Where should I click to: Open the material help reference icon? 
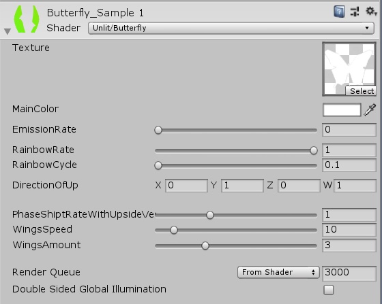[x=339, y=12]
